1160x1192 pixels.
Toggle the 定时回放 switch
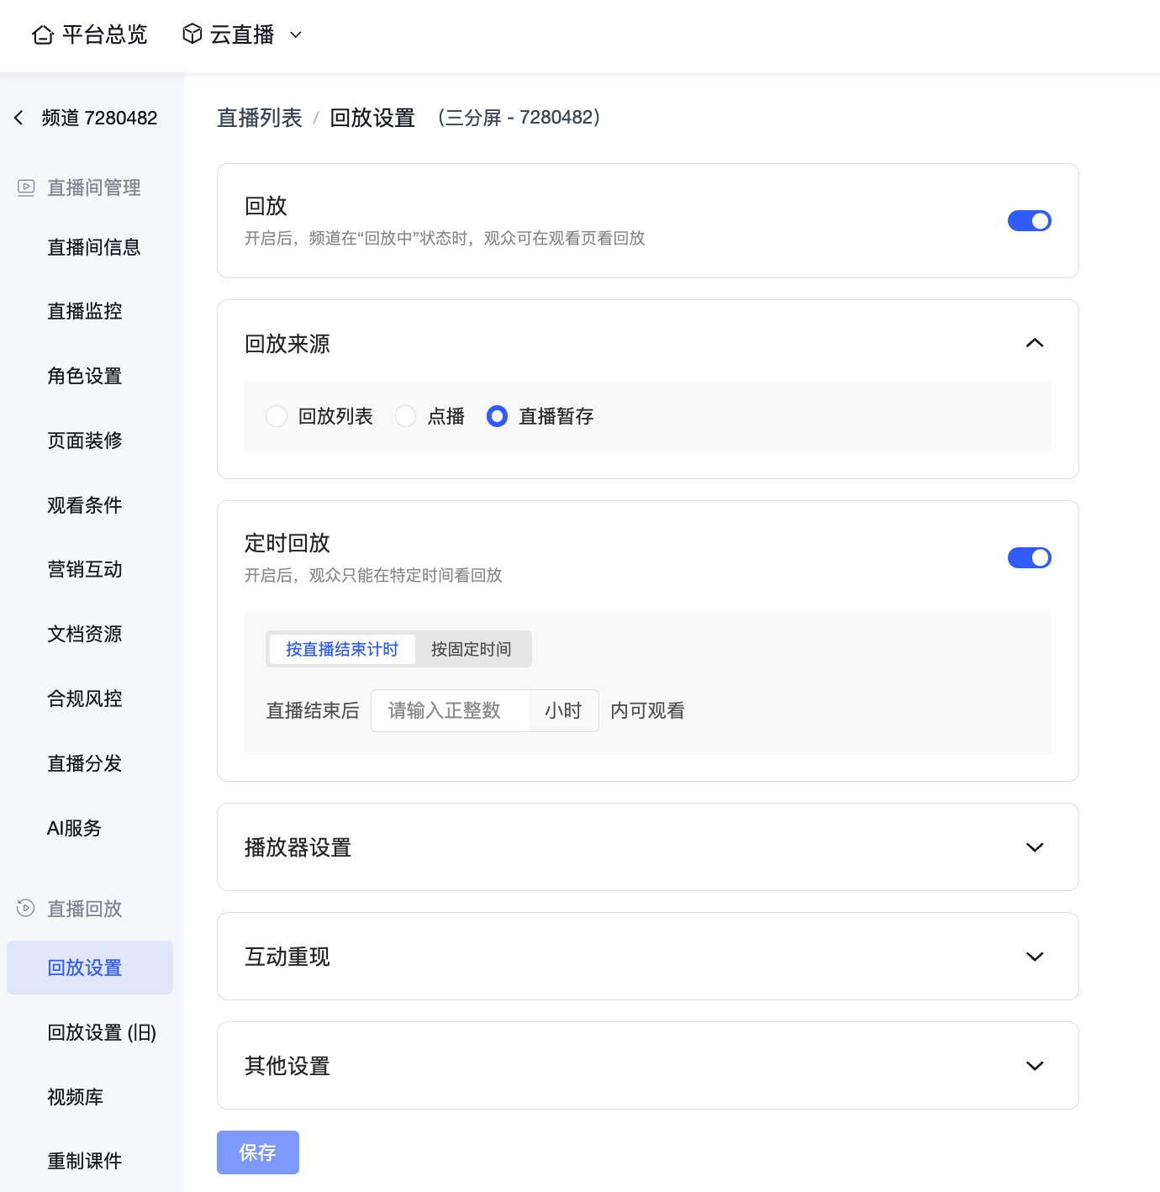[x=1030, y=557]
